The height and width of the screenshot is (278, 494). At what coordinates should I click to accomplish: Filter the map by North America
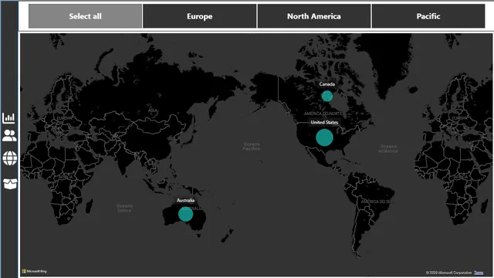tap(314, 16)
